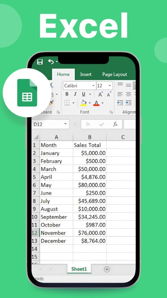Select the $8,764.00 cell
This screenshot has height=298, width=167.
[89, 241]
